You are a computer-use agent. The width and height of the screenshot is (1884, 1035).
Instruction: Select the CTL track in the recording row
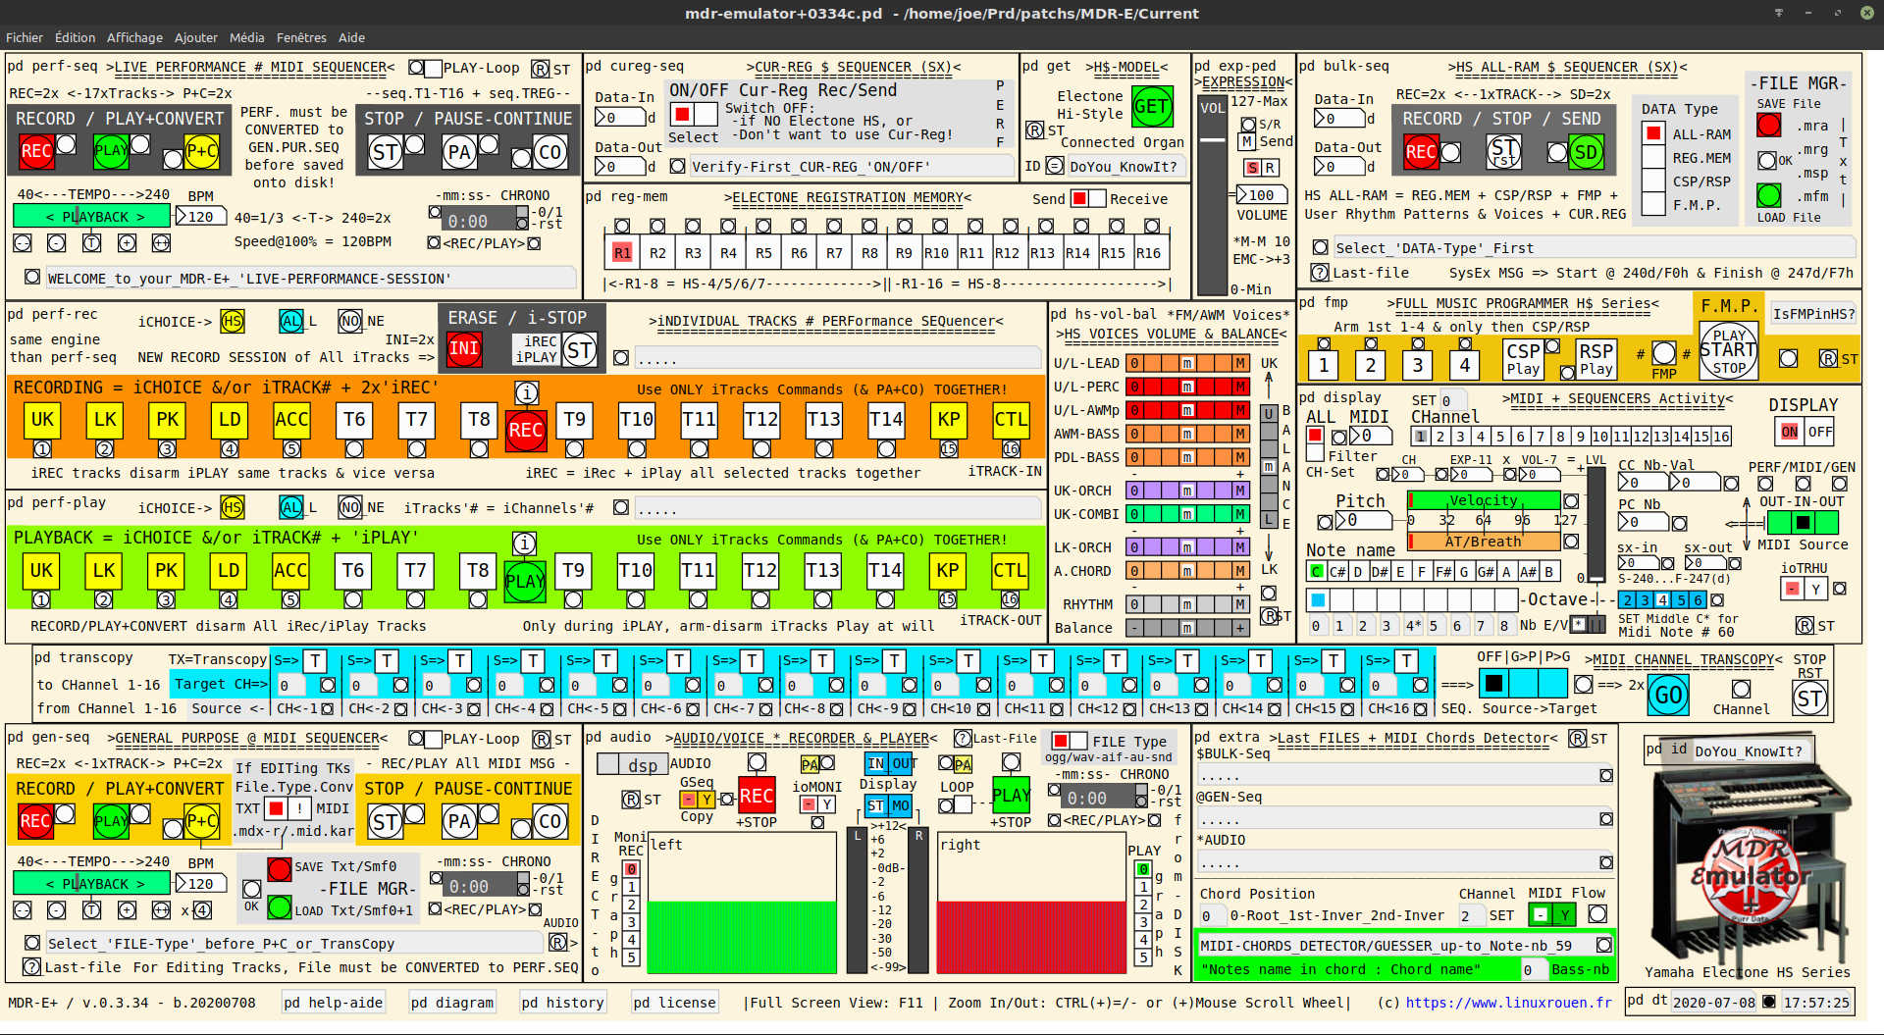1011,420
